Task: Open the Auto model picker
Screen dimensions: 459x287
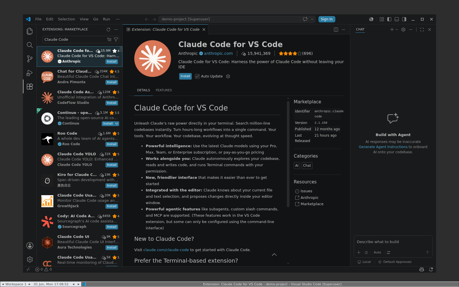Action: 377,253
